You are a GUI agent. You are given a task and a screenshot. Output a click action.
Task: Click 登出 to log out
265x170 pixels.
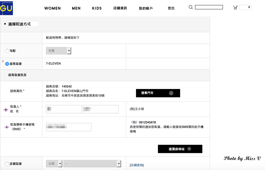click(x=171, y=8)
